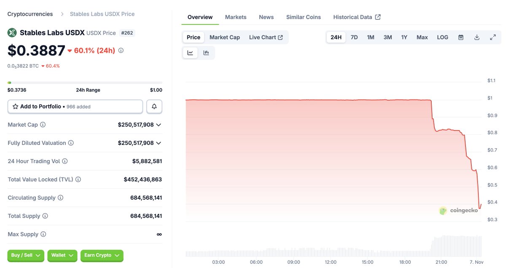Select the 7D time range
The height and width of the screenshot is (268, 506).
(x=354, y=37)
